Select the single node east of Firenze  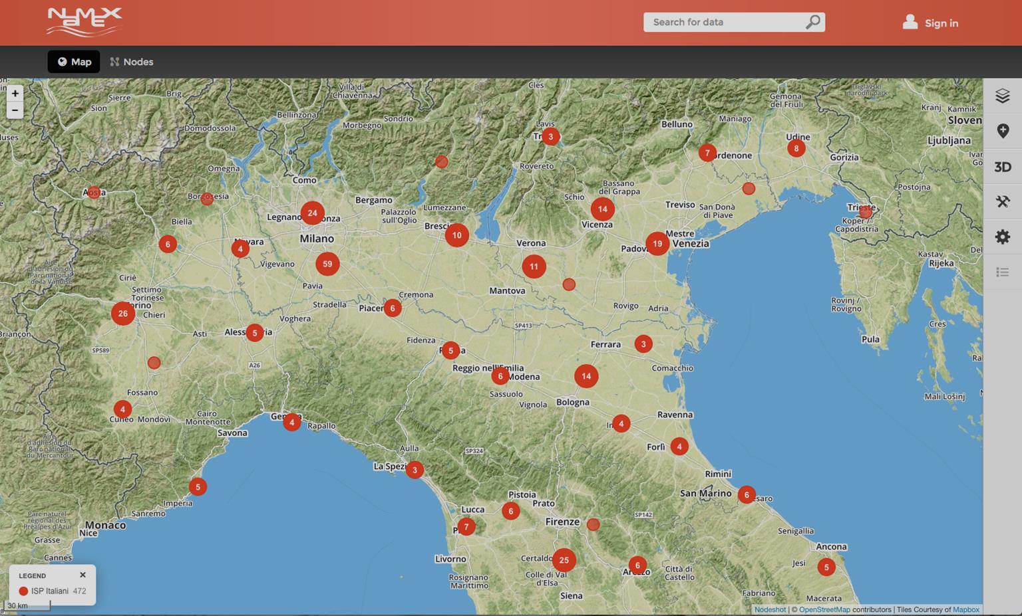594,524
